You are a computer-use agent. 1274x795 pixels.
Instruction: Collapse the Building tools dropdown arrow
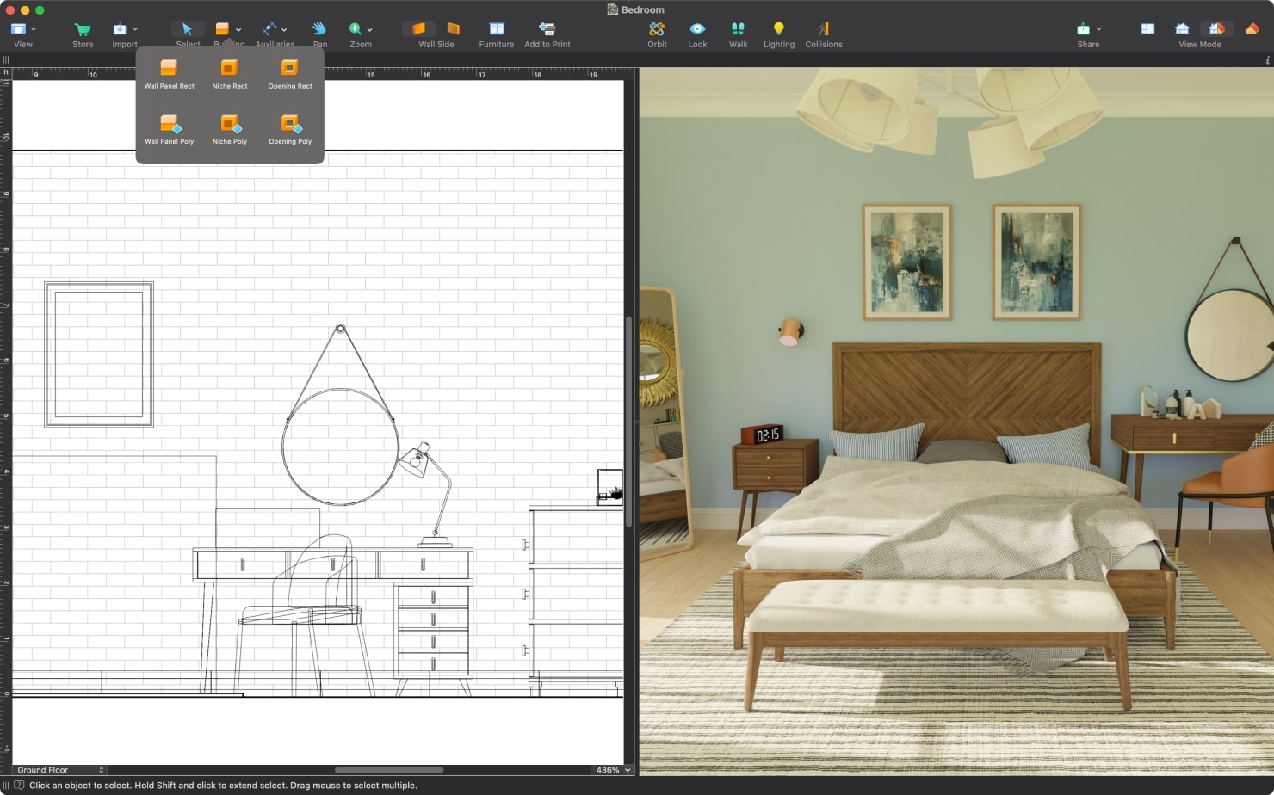tap(238, 29)
